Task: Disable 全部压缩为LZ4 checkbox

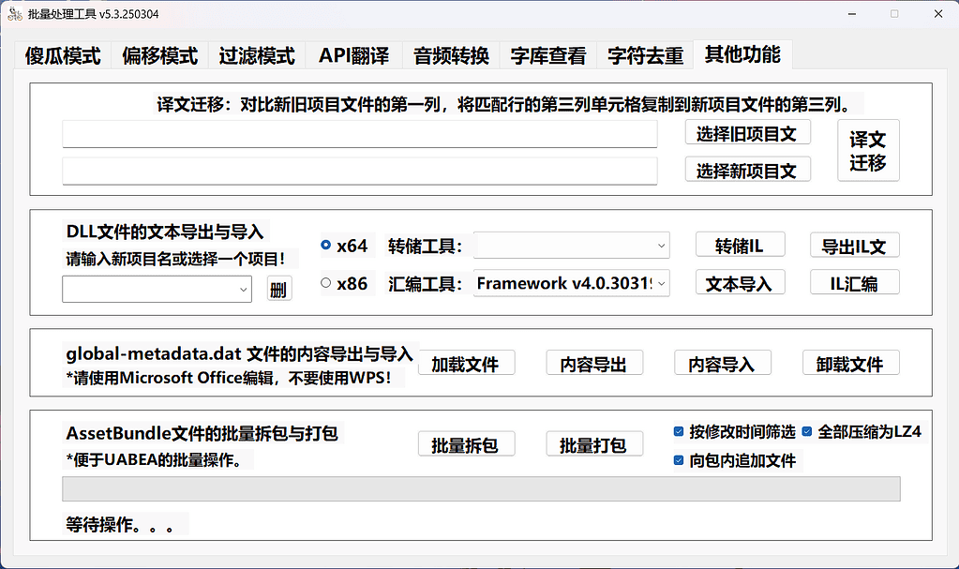Action: [x=807, y=432]
